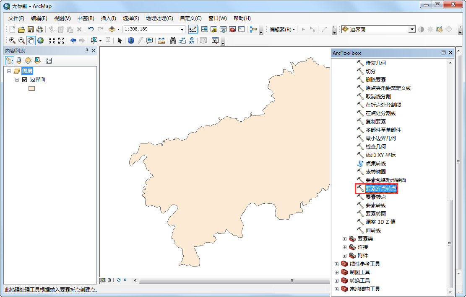The image size is (466, 297).
Task: Open the ArcToolbox window from the toolbar
Action: coord(232,29)
